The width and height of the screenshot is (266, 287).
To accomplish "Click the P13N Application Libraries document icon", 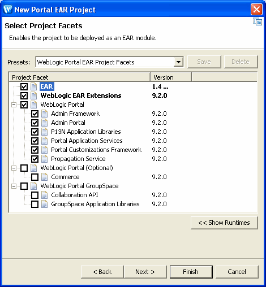I will pyautogui.click(x=45, y=132).
